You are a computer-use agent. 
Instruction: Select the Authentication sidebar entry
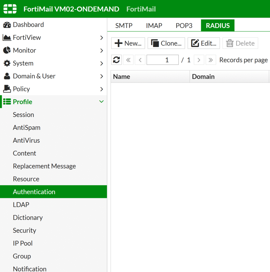(34, 192)
